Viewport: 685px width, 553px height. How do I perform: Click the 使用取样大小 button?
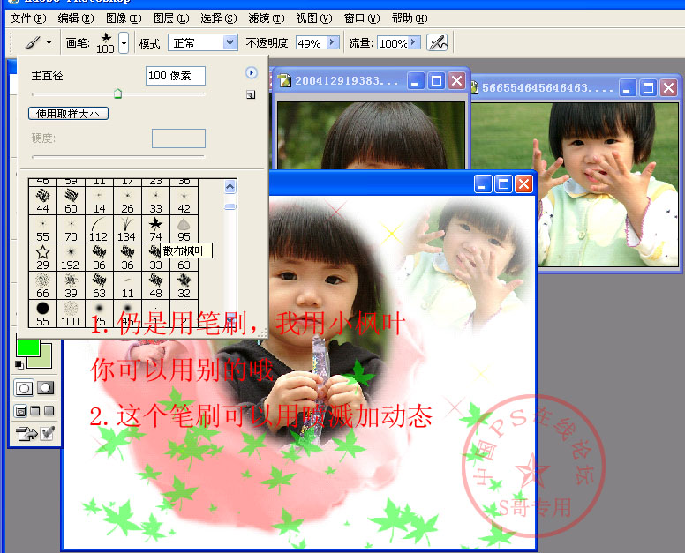68,114
